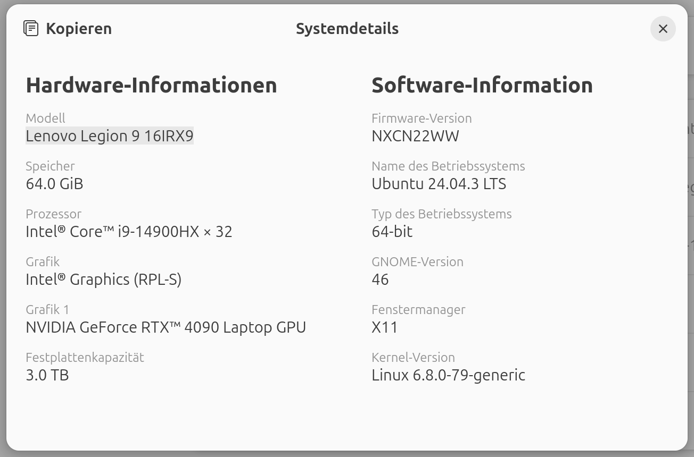Click the Speicher value 64.0 GiB
This screenshot has width=694, height=457.
point(54,183)
